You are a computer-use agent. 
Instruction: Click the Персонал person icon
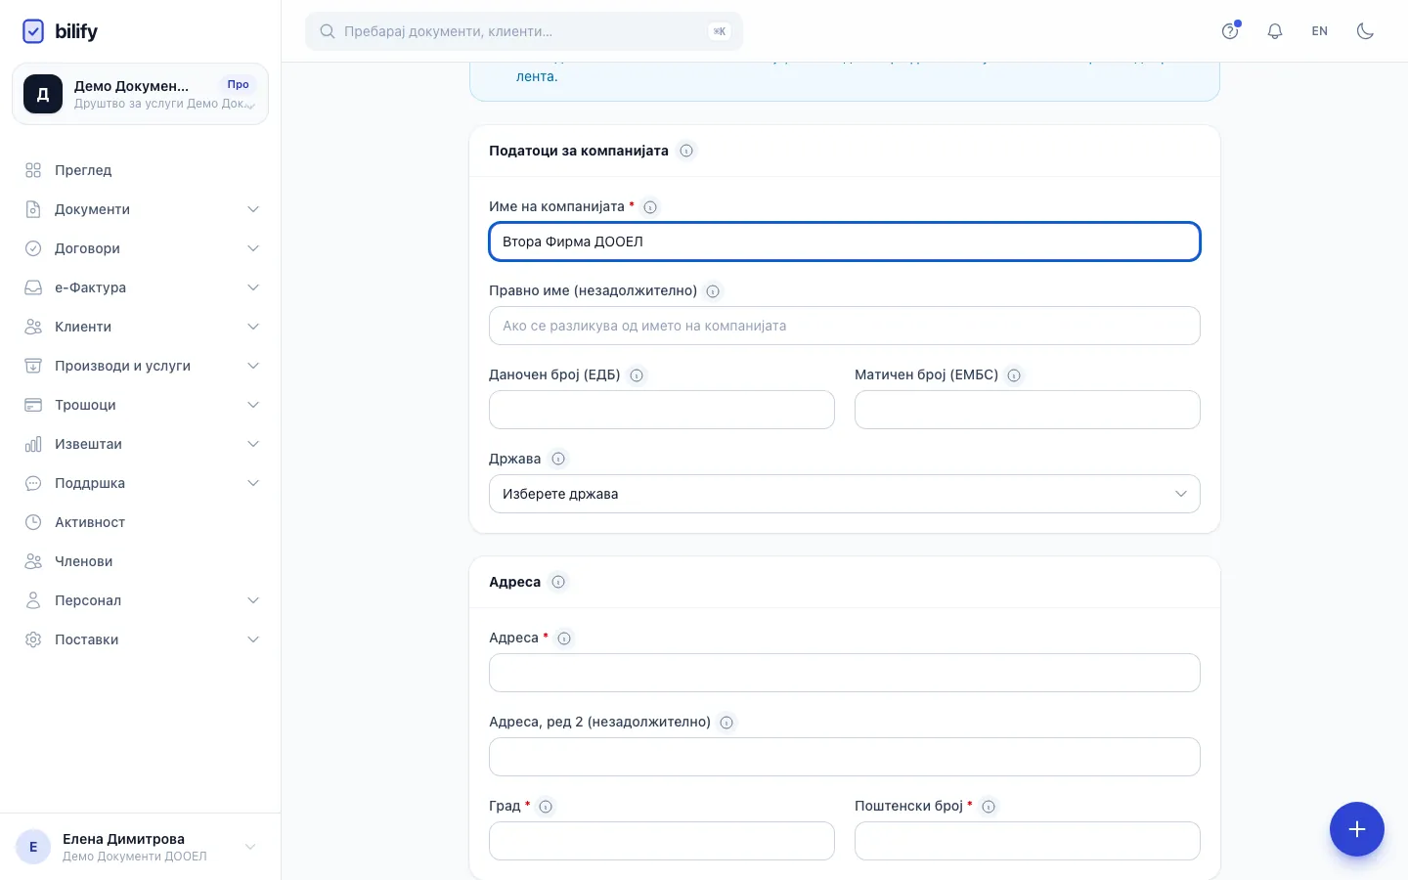pyautogui.click(x=33, y=600)
